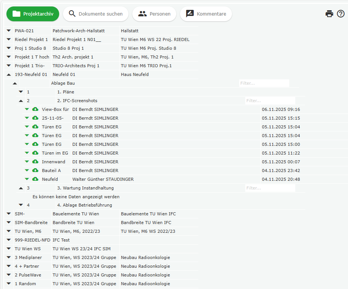Expand the 1. Pläne folder
Image resolution: width=348 pixels, height=289 pixels.
point(21,92)
